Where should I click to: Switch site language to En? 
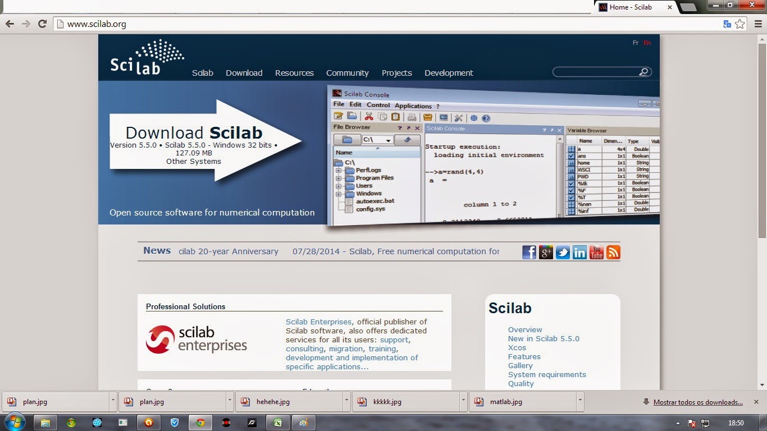click(647, 43)
